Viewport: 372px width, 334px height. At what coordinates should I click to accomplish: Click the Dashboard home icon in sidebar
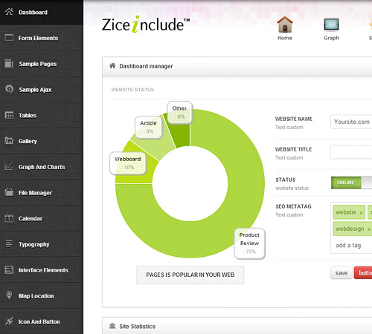(9, 12)
